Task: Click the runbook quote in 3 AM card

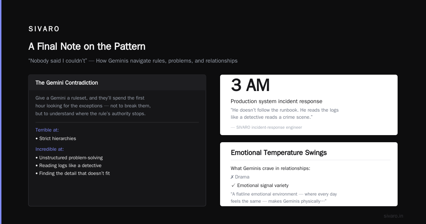Action: 285,114
